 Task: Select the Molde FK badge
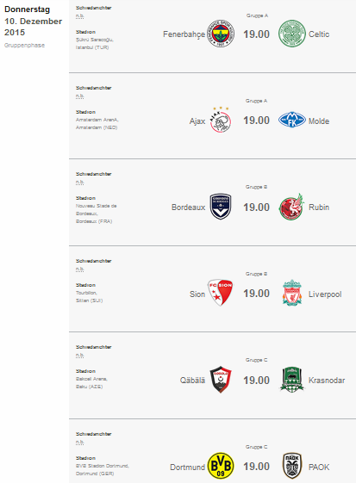292,121
